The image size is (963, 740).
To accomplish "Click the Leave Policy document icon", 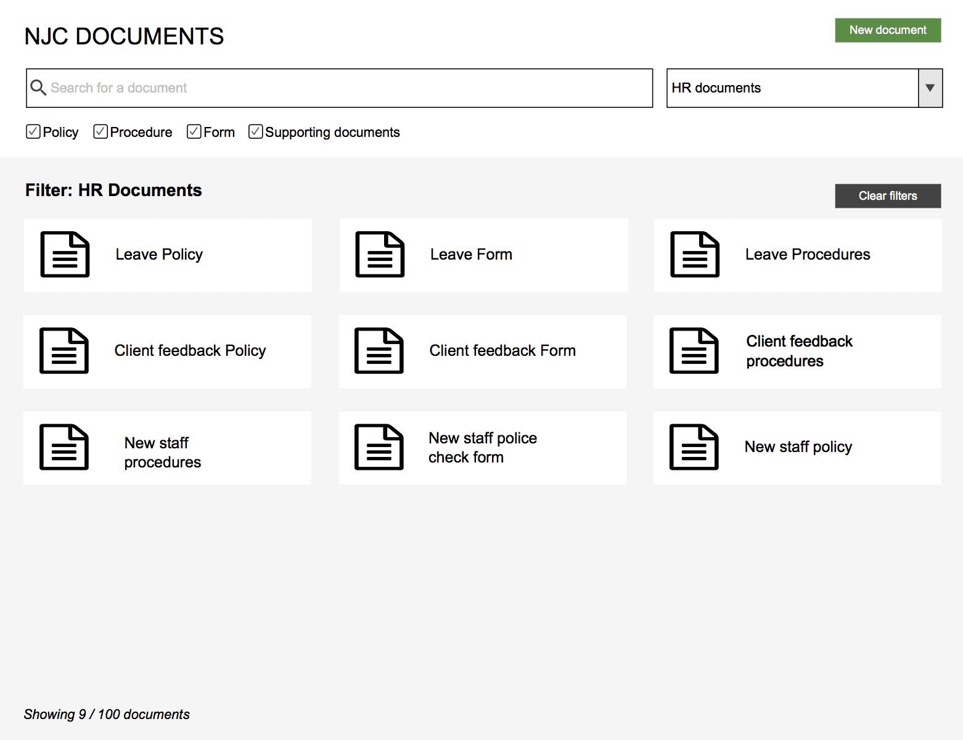I will pos(65,254).
